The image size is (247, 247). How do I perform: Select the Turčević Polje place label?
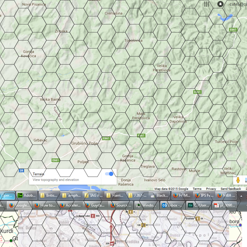pyautogui.click(x=226, y=142)
